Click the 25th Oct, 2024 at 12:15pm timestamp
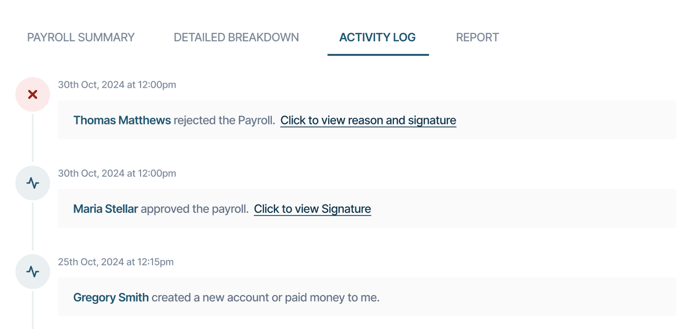The width and height of the screenshot is (695, 329). point(115,262)
